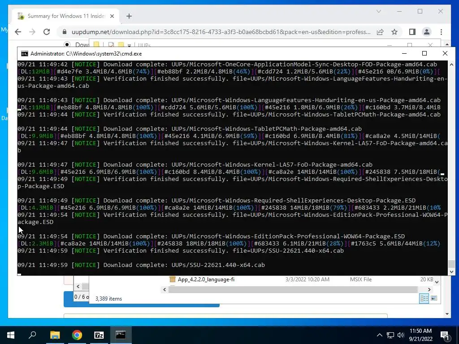This screenshot has height=344, width=459.
Task: Bookmark this tab with the star icon
Action: (x=394, y=32)
